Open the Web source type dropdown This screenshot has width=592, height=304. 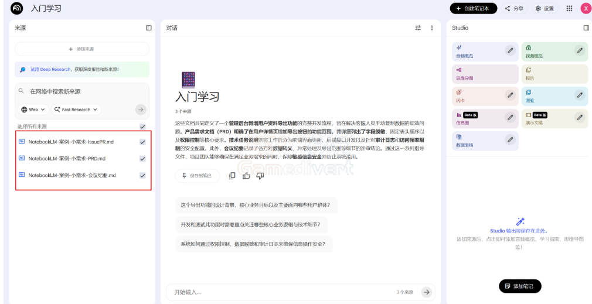coord(33,110)
